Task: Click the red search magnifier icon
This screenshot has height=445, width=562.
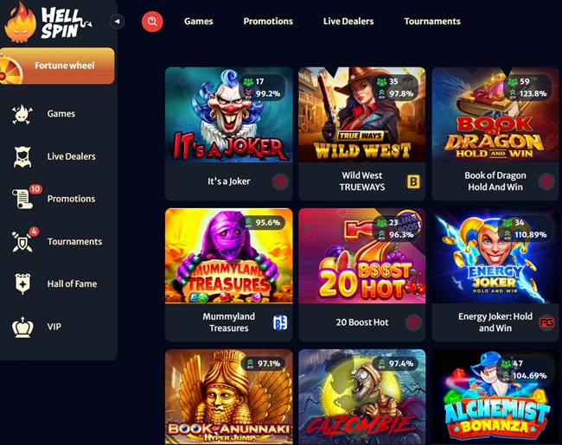Action: 152,22
